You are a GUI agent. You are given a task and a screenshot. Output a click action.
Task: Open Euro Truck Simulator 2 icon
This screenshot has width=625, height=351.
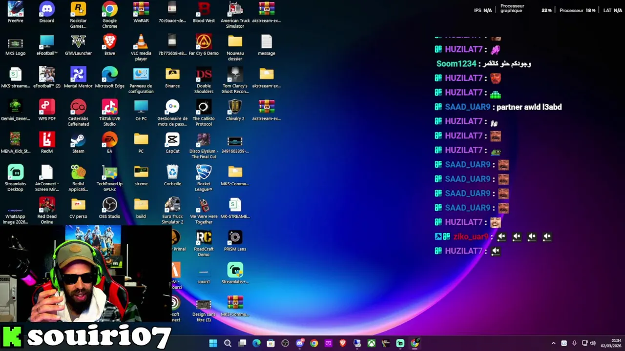click(x=172, y=211)
